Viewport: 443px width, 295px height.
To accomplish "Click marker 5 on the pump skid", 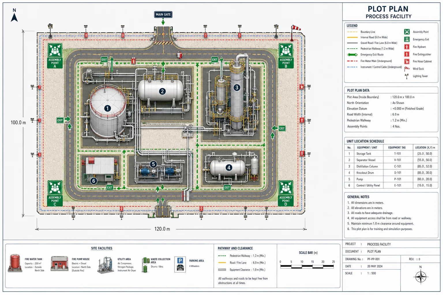I will 153,164.
